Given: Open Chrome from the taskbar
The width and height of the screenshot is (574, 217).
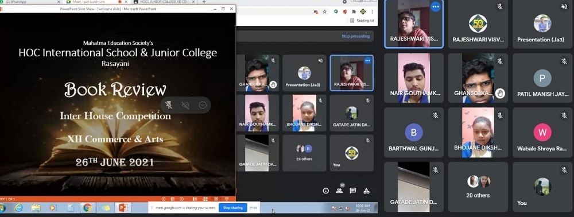Looking at the screenshot, I should (87, 208).
